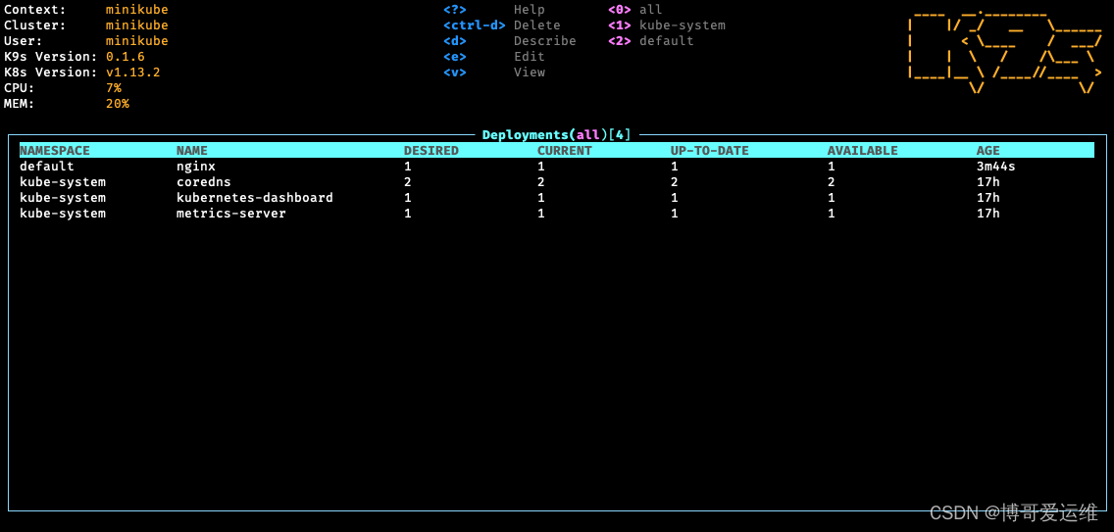Viewport: 1114px width, 532px height.
Task: Switch to default namespace <2>
Action: pos(650,41)
